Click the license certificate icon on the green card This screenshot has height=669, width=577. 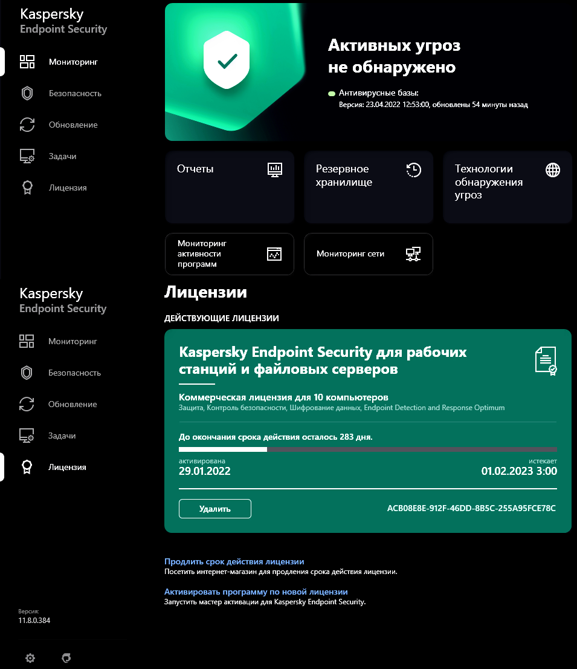click(x=546, y=361)
